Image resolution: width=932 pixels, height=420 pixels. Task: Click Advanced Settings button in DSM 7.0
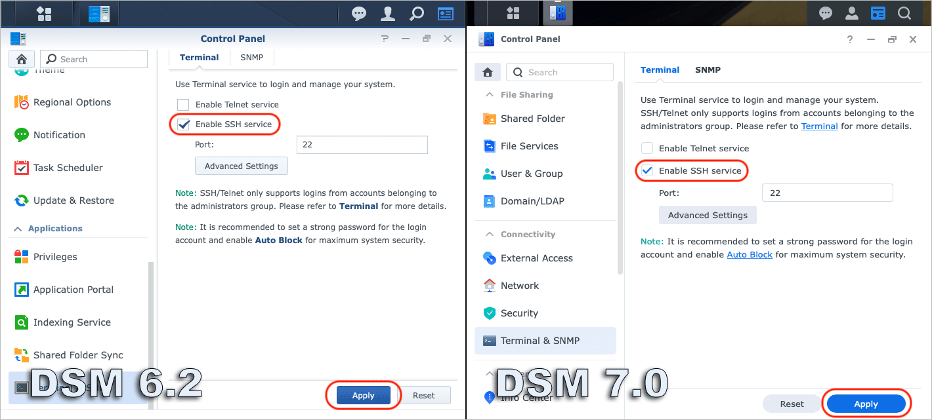(708, 215)
